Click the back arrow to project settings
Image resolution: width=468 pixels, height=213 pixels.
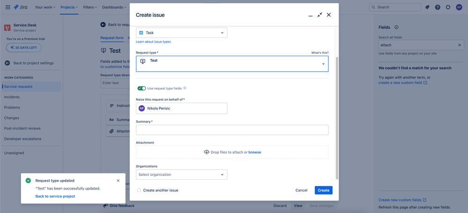[7, 63]
